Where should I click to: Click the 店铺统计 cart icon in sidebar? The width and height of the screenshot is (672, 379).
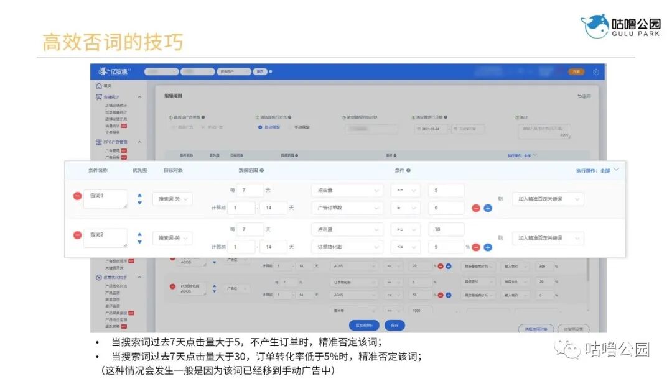click(100, 96)
